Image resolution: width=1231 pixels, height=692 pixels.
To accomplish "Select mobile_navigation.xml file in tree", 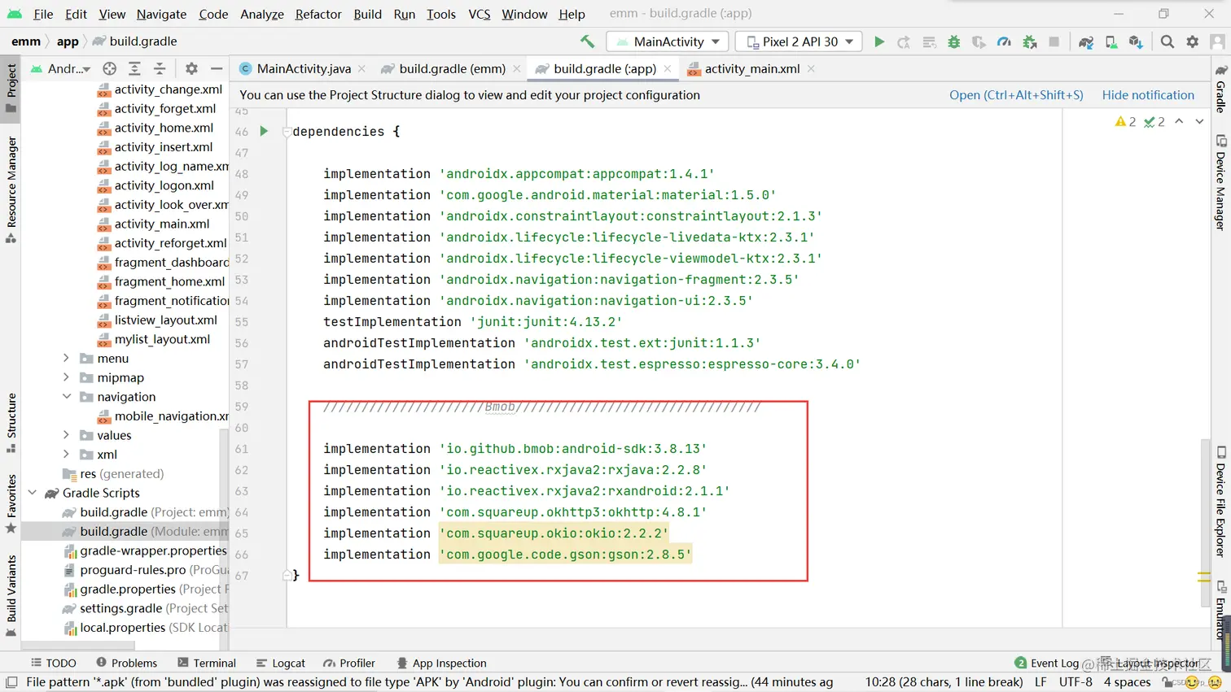I will (x=163, y=416).
